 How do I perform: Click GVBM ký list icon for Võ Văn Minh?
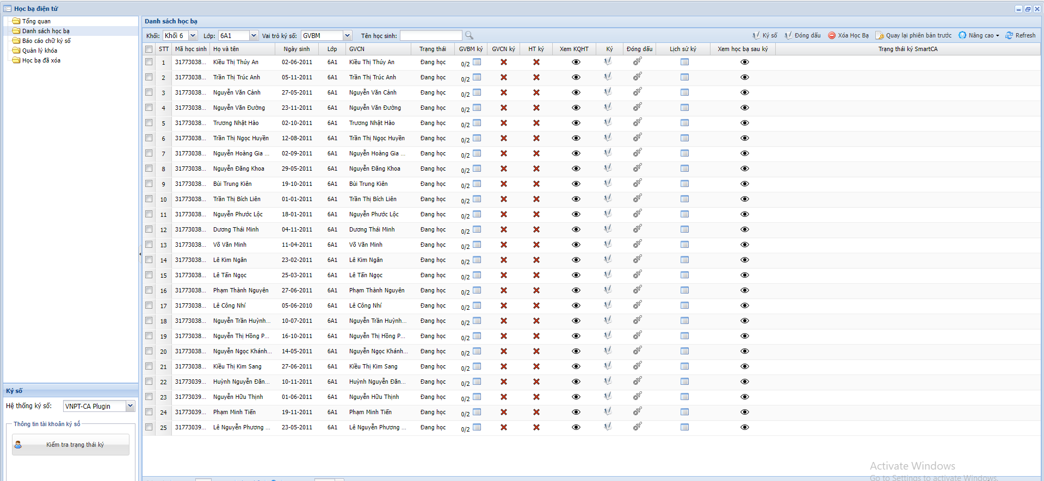[477, 245]
